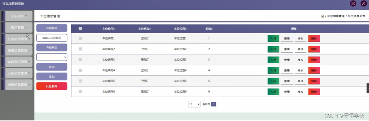The width and height of the screenshot is (369, 121).
Task: Sort by 价格 column header
Action: (209, 29)
